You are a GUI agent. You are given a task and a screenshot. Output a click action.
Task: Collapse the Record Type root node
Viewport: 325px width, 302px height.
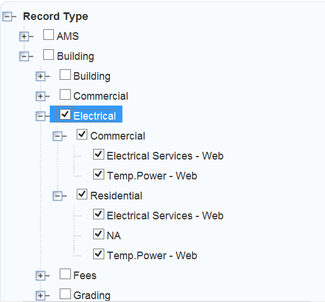click(8, 16)
